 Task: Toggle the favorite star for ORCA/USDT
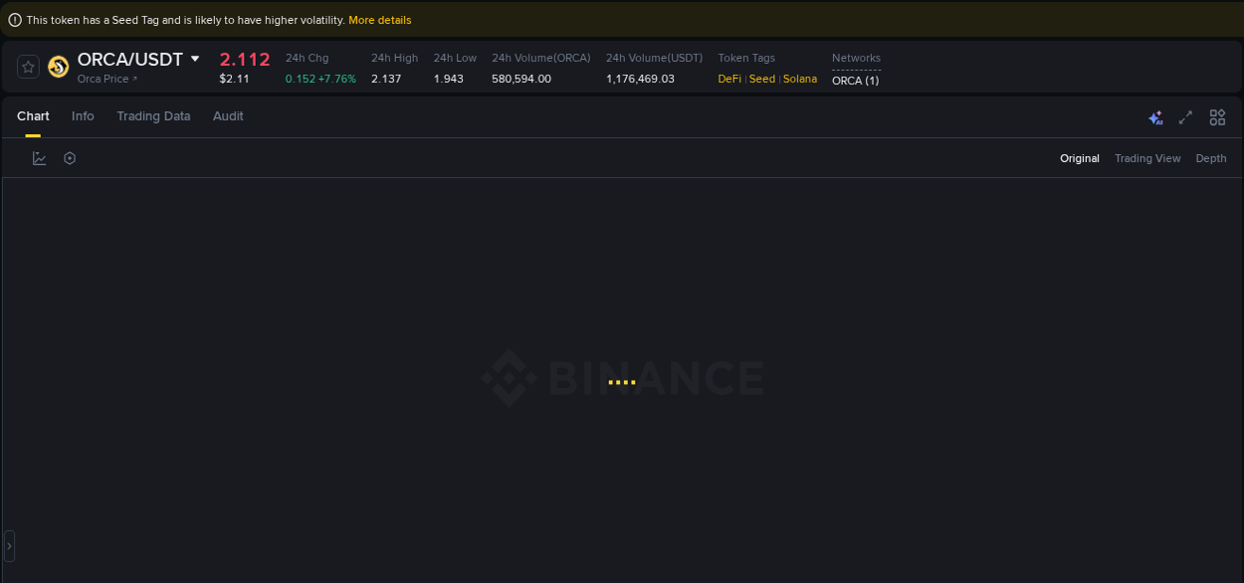pyautogui.click(x=28, y=66)
